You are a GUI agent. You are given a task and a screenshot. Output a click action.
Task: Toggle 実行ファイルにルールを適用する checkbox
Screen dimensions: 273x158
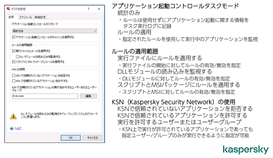14,51
